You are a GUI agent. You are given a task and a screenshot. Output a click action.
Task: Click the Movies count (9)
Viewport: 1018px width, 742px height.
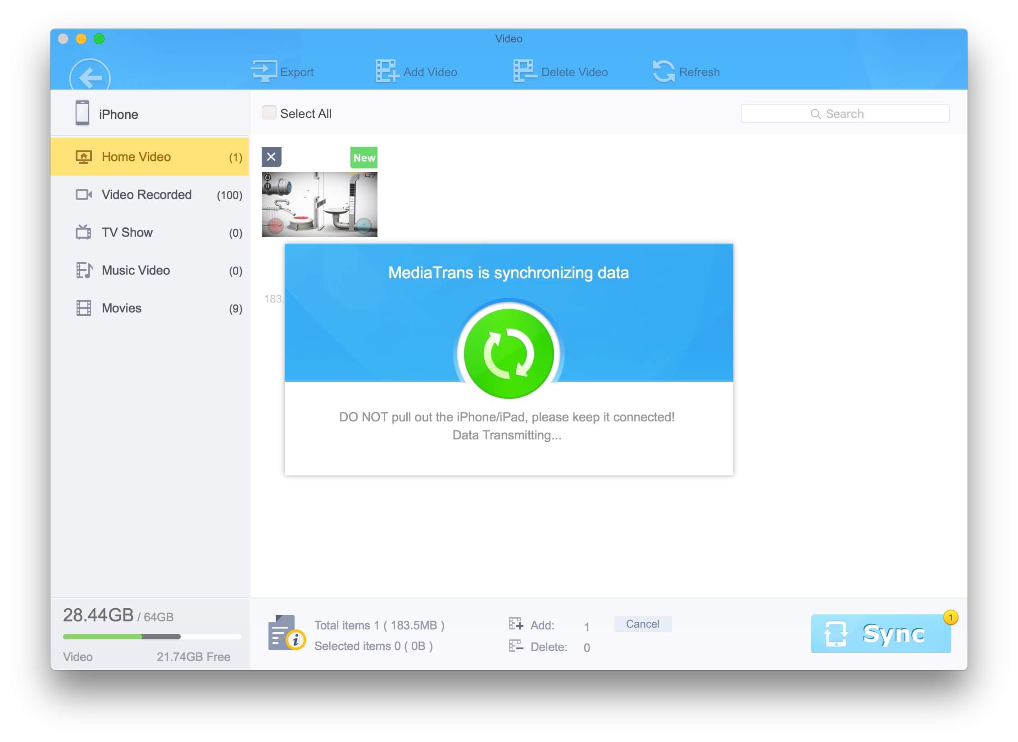236,308
